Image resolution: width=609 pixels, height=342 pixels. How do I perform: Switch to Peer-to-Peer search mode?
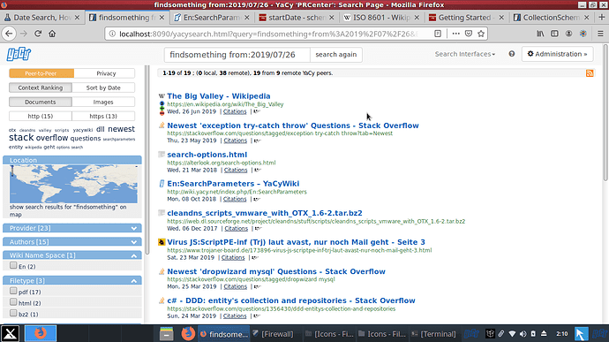pyautogui.click(x=41, y=73)
